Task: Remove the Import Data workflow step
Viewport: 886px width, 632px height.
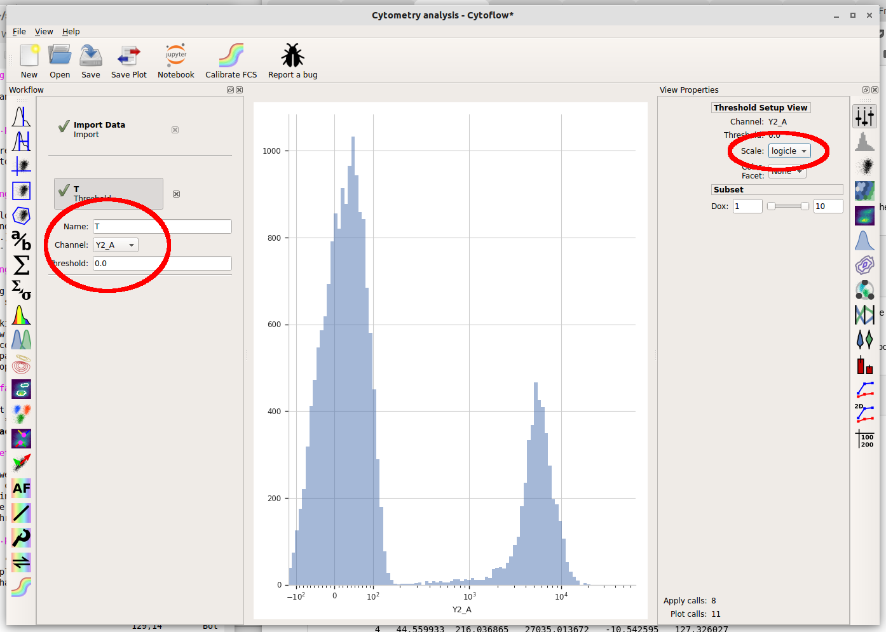Action: (x=175, y=130)
